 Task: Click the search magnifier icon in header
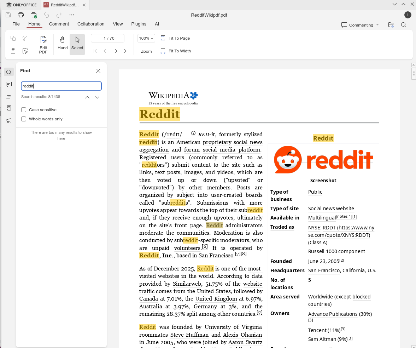point(404,25)
